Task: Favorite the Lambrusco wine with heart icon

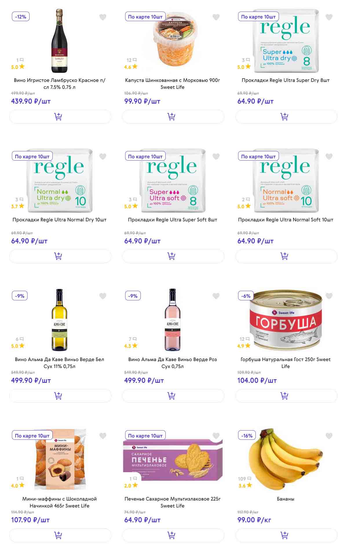Action: tap(103, 17)
